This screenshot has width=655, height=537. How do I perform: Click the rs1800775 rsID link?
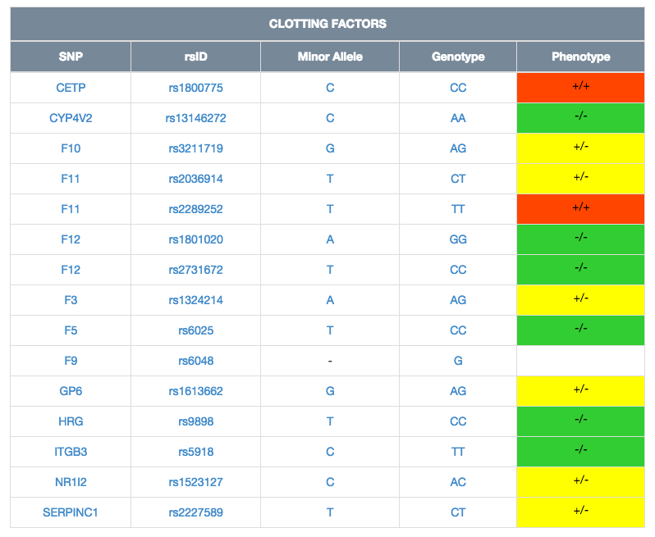tap(195, 88)
